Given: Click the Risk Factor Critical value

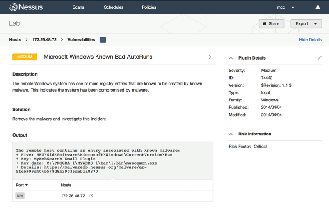Looking at the screenshot, I should point(260,147).
